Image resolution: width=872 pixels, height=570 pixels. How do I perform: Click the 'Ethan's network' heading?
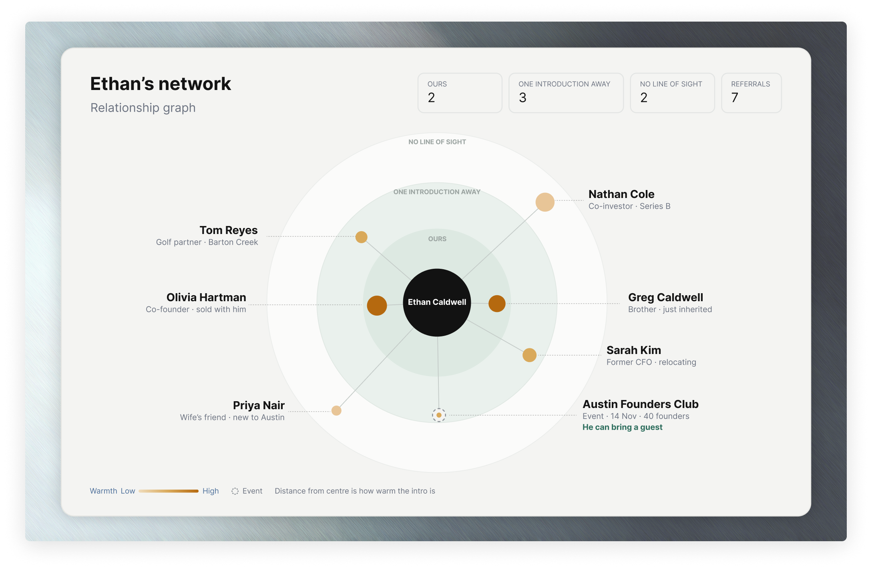pyautogui.click(x=161, y=84)
